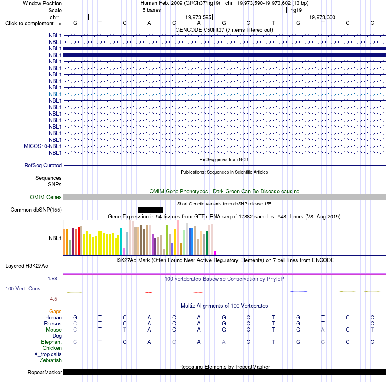Click the blue PhyloP conservation signal segment
This screenshot has height=382, width=386.
[x=298, y=292]
